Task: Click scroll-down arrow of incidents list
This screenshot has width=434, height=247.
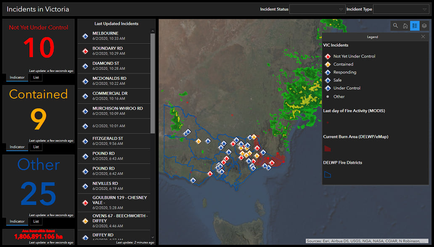Action: pos(153,237)
